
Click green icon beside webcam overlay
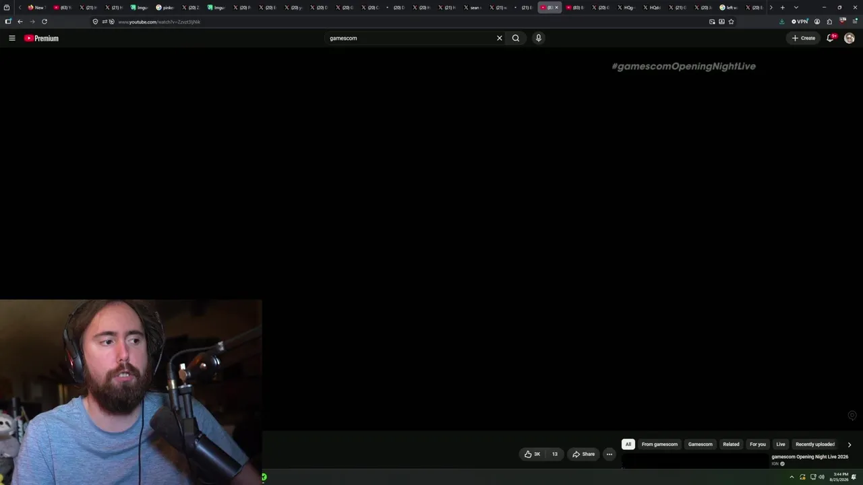click(x=264, y=477)
